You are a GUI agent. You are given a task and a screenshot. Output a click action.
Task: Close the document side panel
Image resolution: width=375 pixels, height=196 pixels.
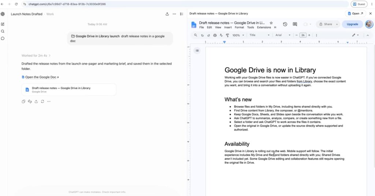pyautogui.click(x=371, y=14)
